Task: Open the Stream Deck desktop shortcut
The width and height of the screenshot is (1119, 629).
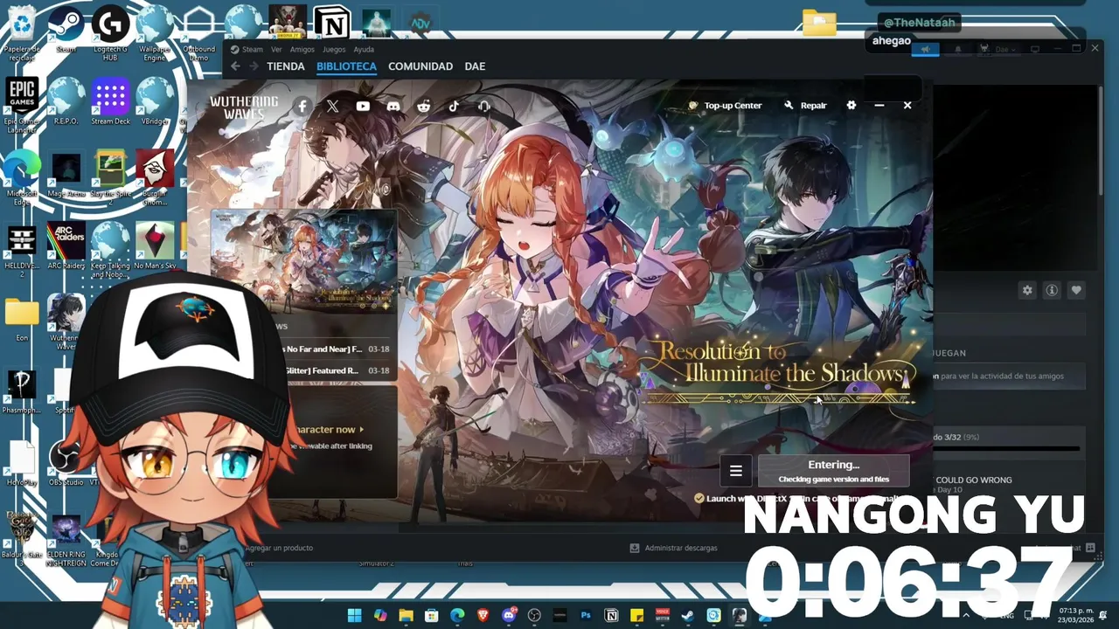Action: (110, 100)
